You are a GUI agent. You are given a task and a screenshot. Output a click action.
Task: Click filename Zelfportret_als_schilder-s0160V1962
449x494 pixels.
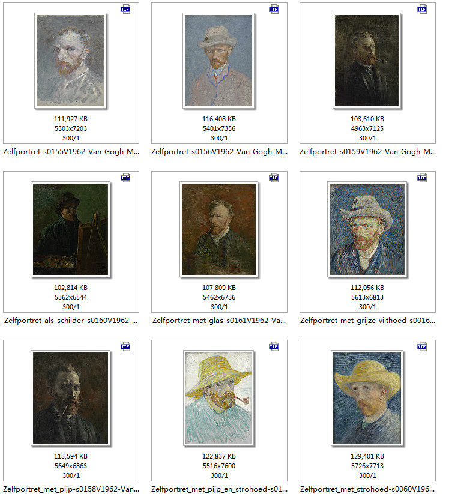point(71,321)
